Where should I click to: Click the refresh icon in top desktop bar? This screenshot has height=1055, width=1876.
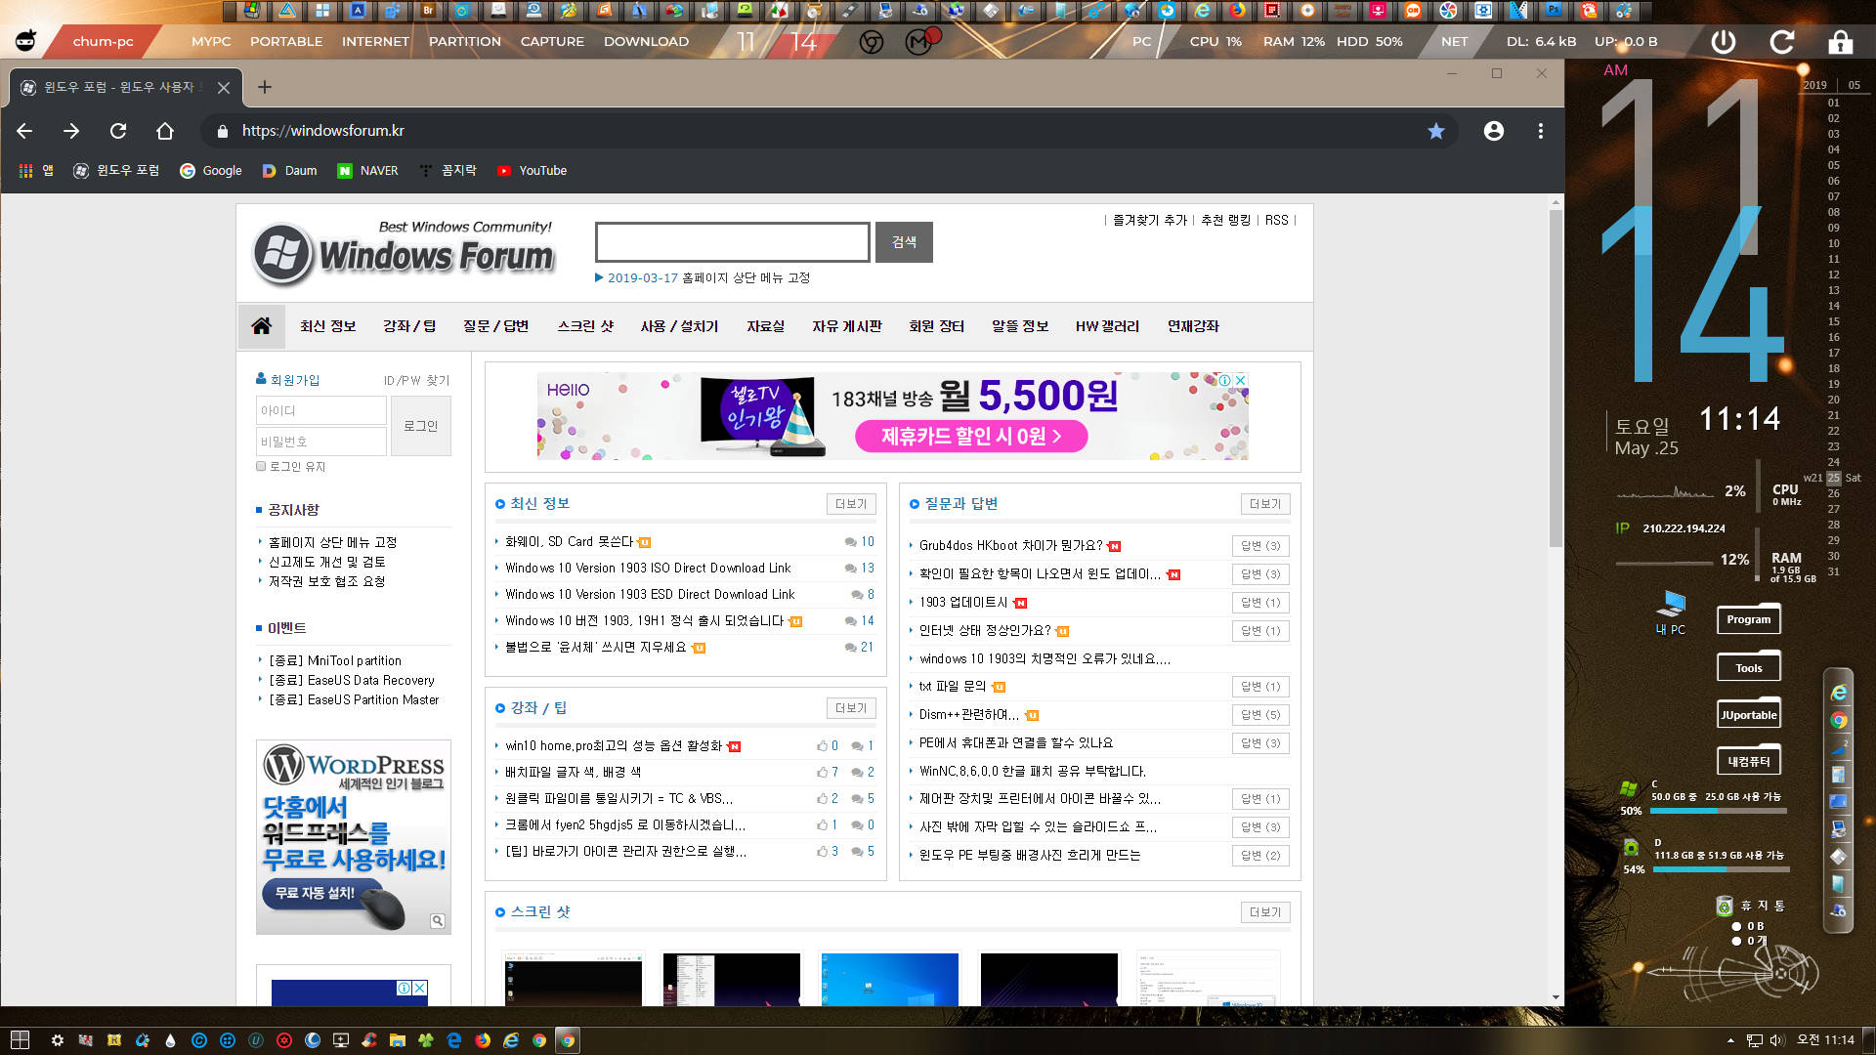pyautogui.click(x=1782, y=41)
